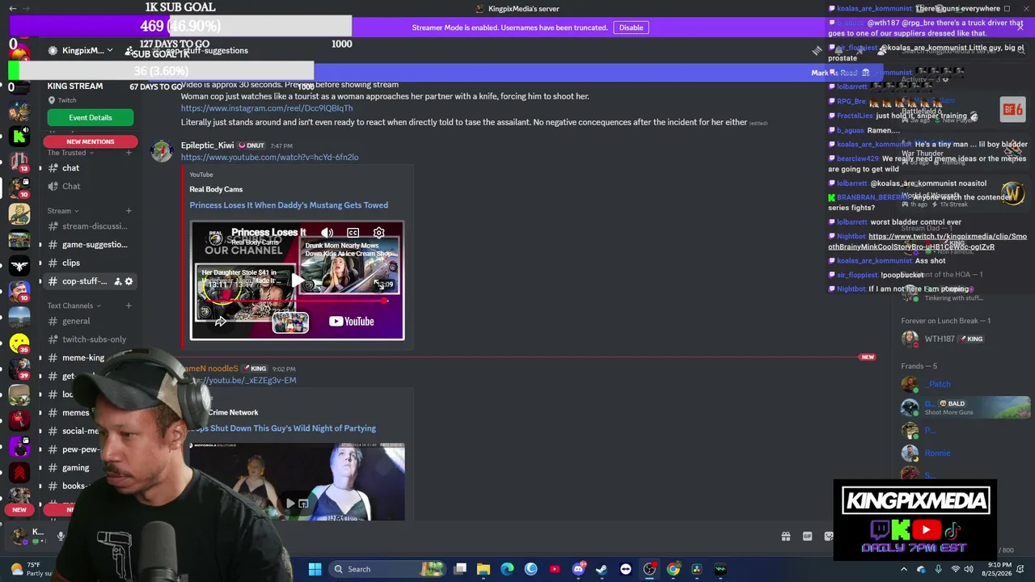Open the Princess Loses It video title link
Viewport: 1035px width, 582px height.
point(289,205)
